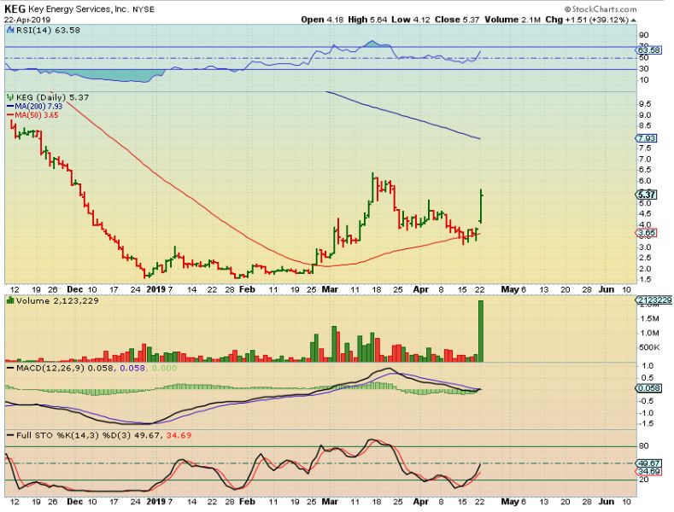Click the 2019 label on the stochastic panel date axis
674x512 pixels.
[155, 501]
